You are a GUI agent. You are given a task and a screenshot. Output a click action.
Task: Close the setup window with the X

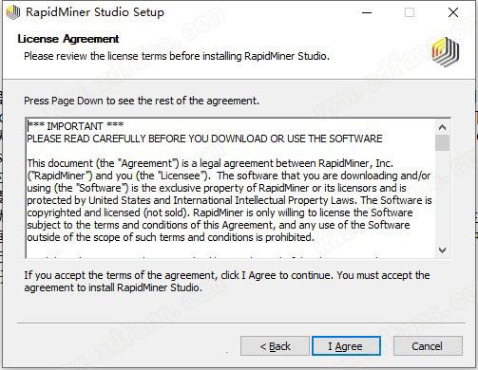[x=453, y=12]
